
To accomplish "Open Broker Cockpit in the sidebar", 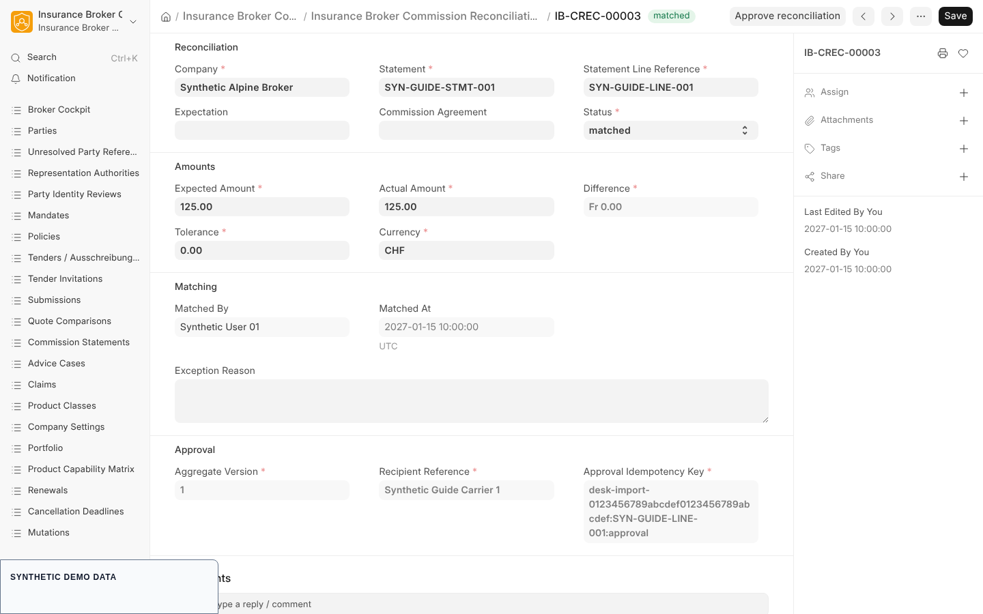I will click(x=75, y=110).
